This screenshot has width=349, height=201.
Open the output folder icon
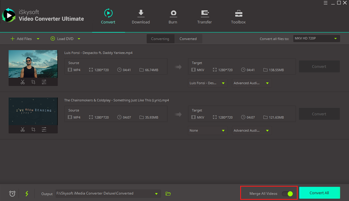click(x=168, y=194)
